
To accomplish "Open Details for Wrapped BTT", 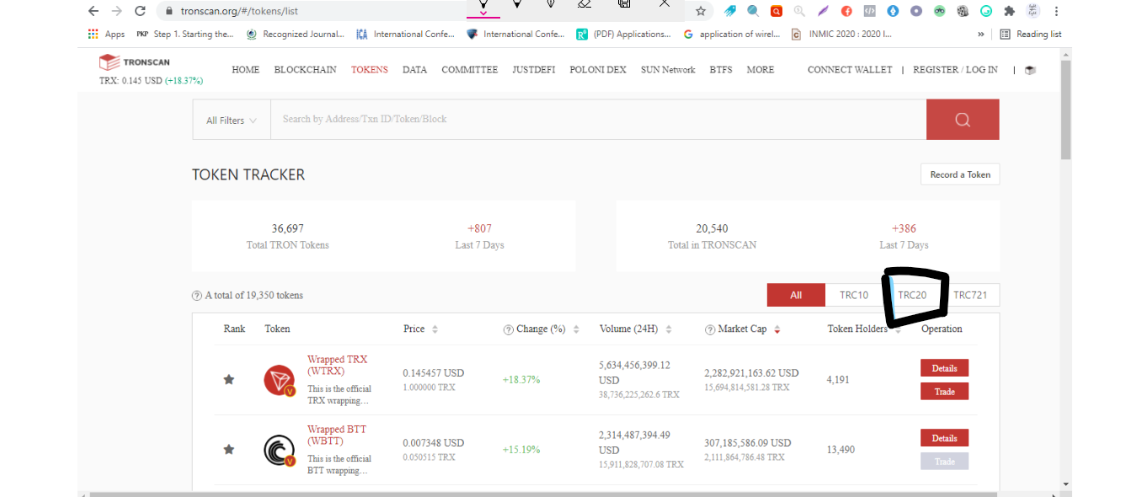I will (x=944, y=438).
